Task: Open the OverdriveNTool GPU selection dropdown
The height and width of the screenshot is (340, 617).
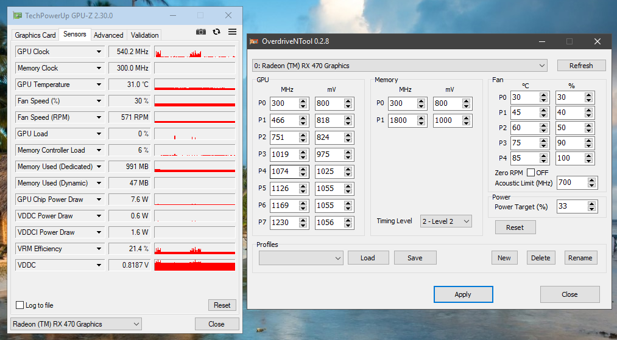Action: [x=400, y=66]
